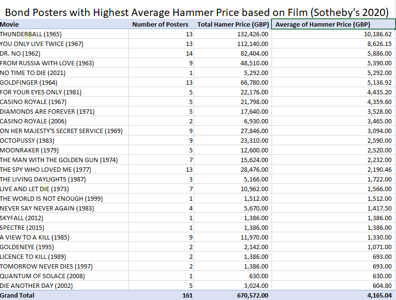Select 'THE MAN WITH THE GOLDEN GUN (1974)'

pyautogui.click(x=59, y=160)
